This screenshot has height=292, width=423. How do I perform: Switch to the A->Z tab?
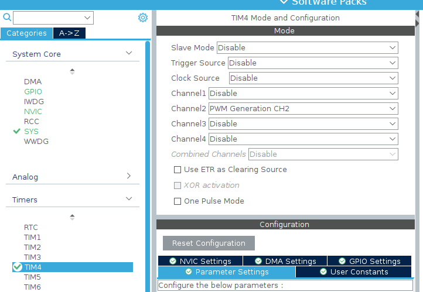(x=69, y=33)
